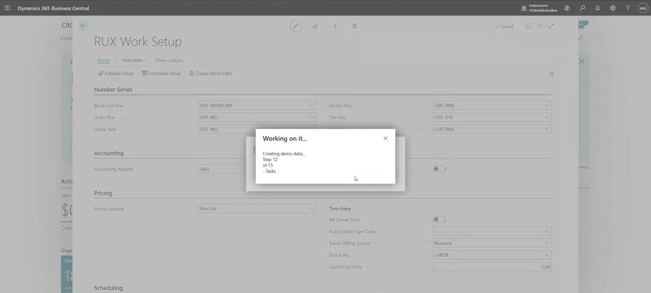651x293 pixels.
Task: Click Fewer options
Action: (169, 60)
